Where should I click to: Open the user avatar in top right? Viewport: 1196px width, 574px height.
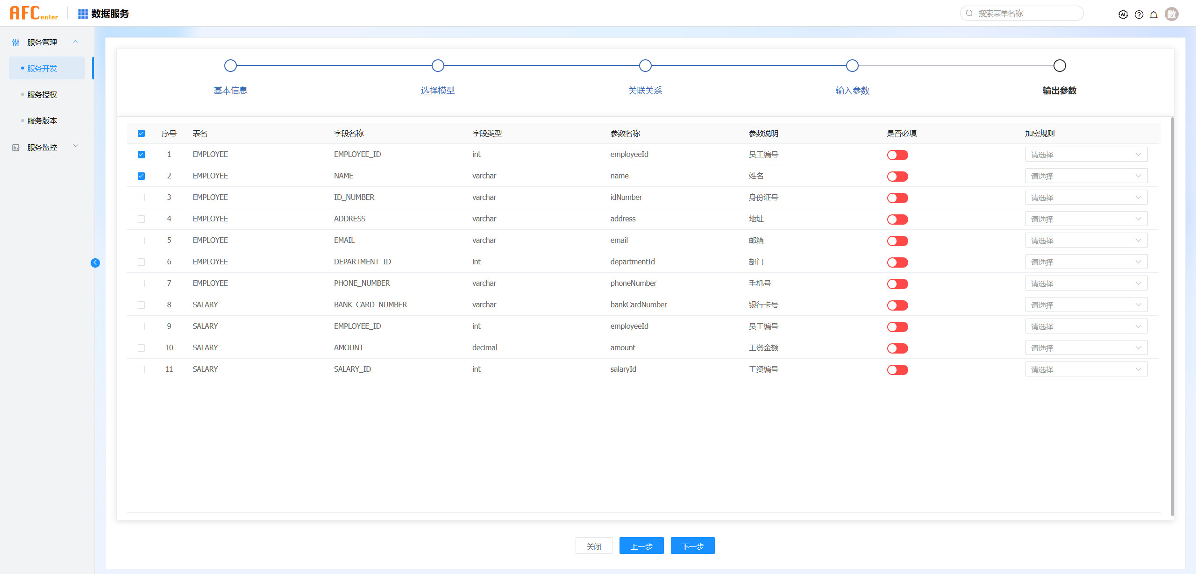coord(1172,14)
